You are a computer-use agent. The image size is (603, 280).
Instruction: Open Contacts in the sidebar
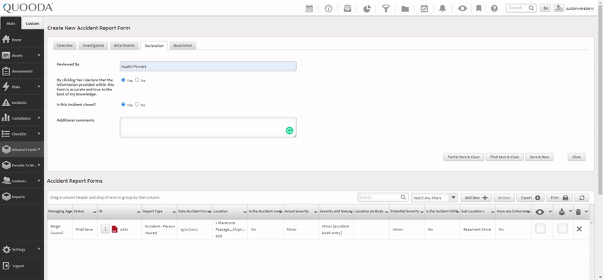coord(22,181)
